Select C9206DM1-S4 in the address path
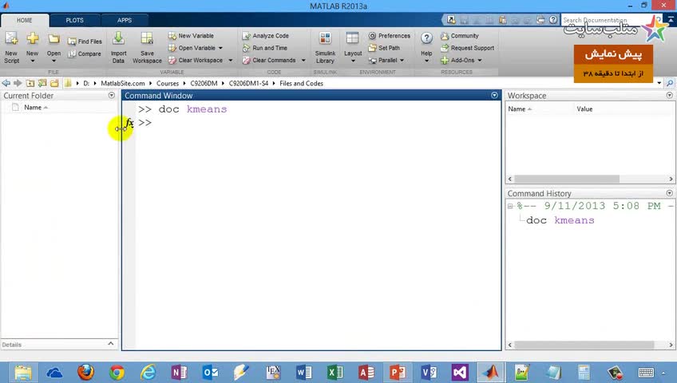 click(249, 83)
